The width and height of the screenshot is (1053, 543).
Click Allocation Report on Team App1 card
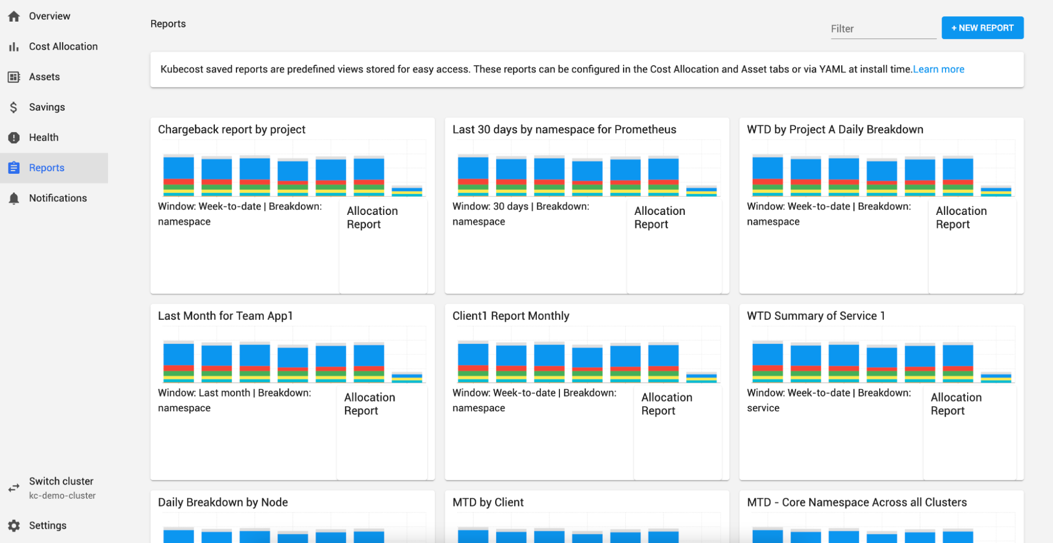point(370,404)
